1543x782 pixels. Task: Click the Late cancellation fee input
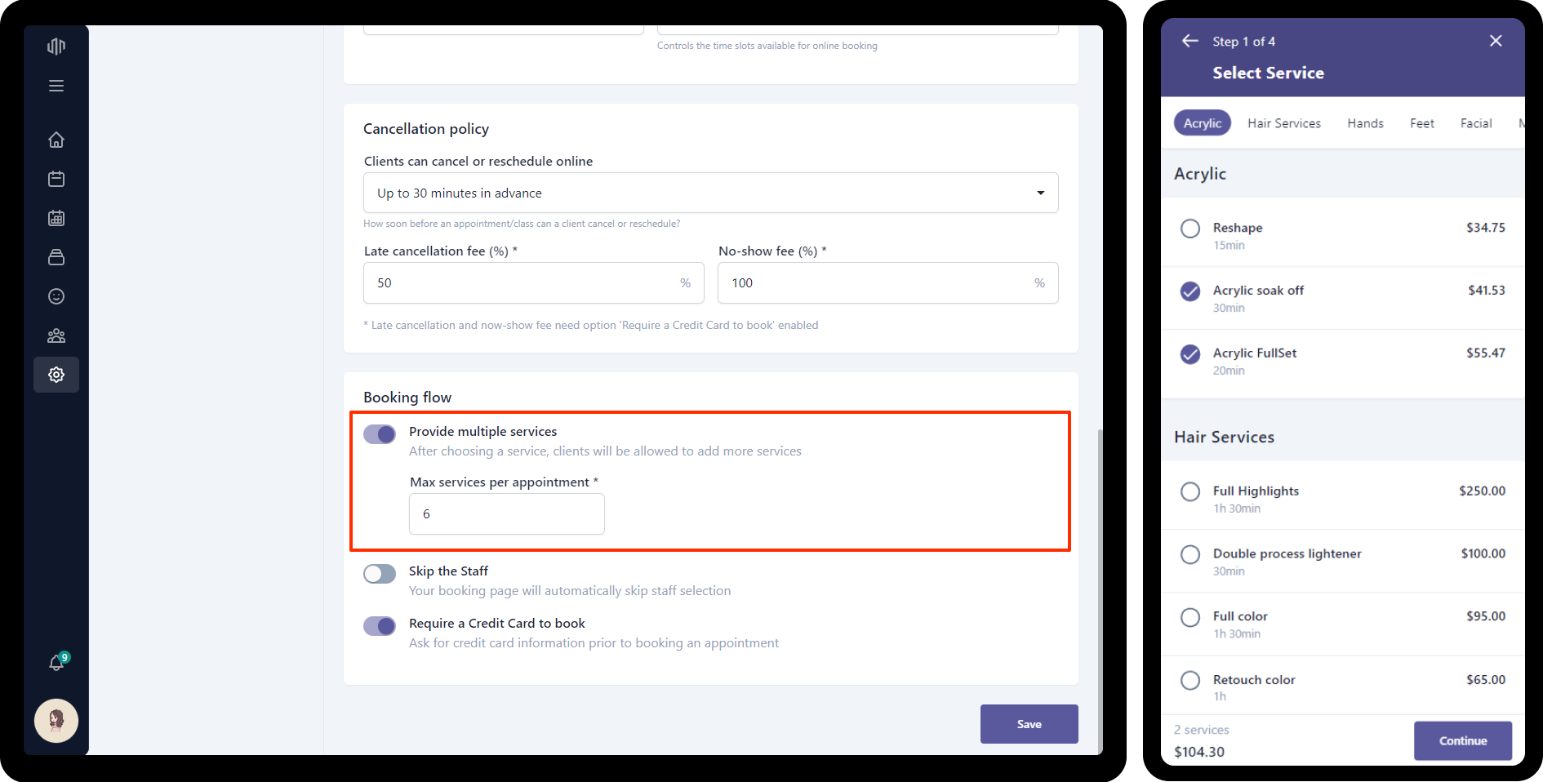522,283
